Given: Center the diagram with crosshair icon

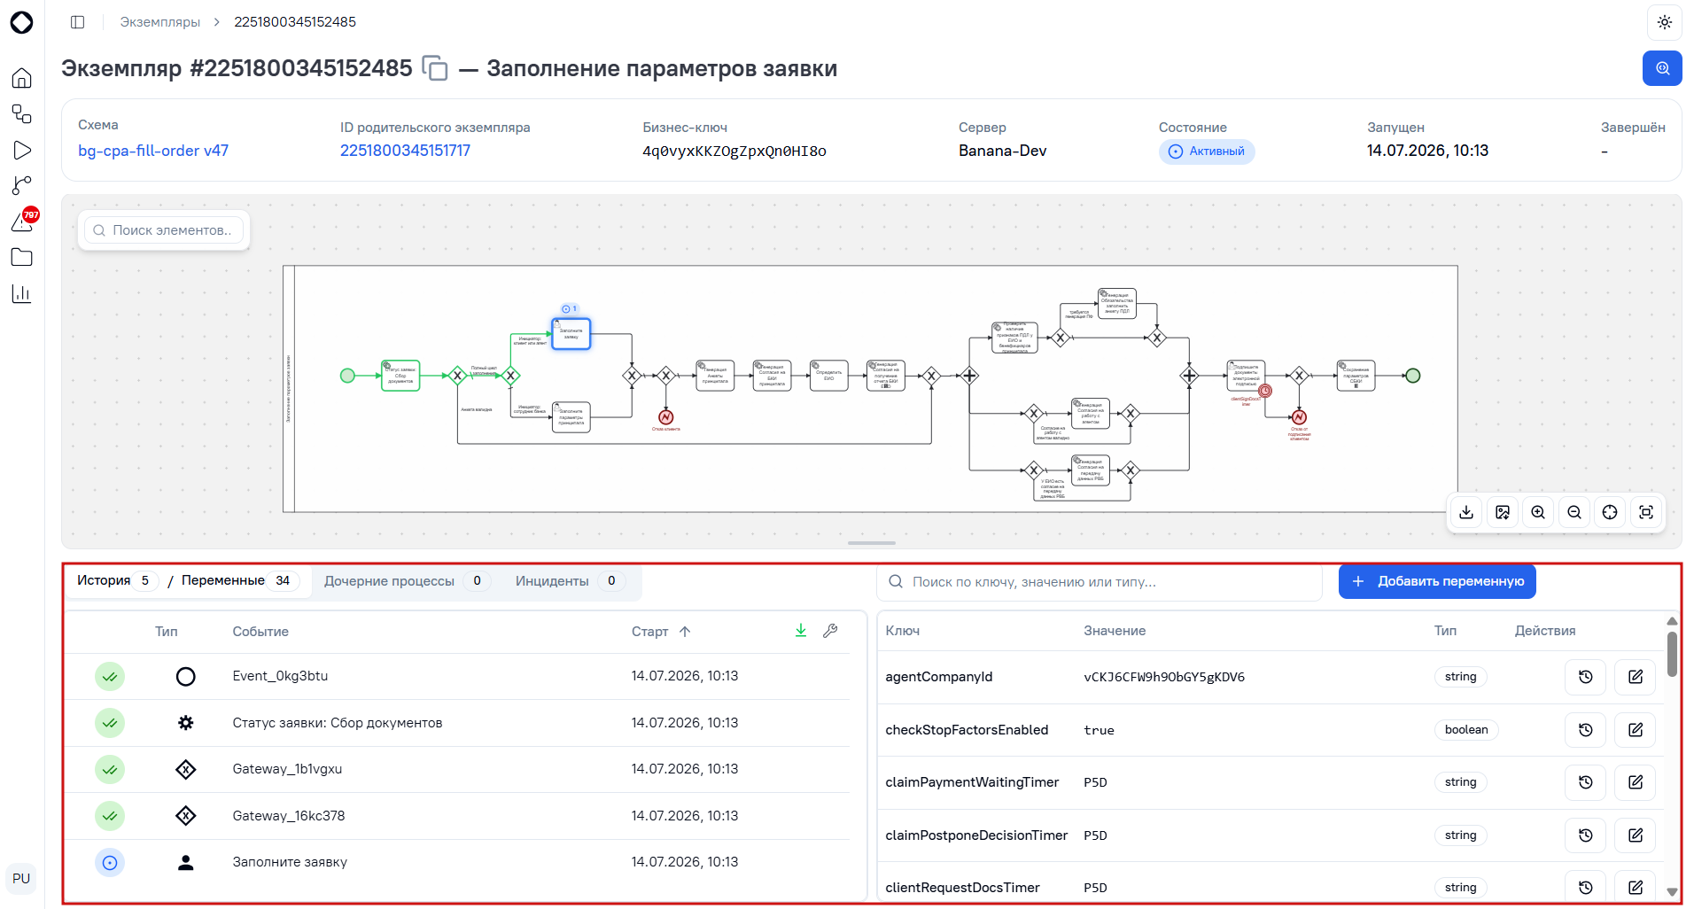Looking at the screenshot, I should (x=1610, y=512).
